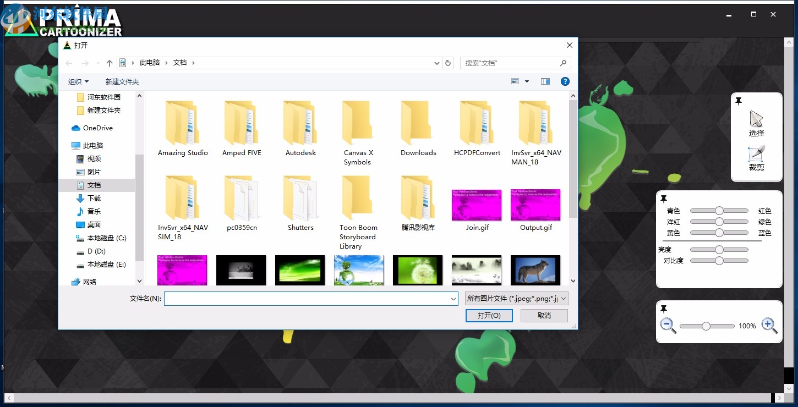The width and height of the screenshot is (798, 407).
Task: Toggle the pin on the color adjustment panel
Action: [x=664, y=199]
